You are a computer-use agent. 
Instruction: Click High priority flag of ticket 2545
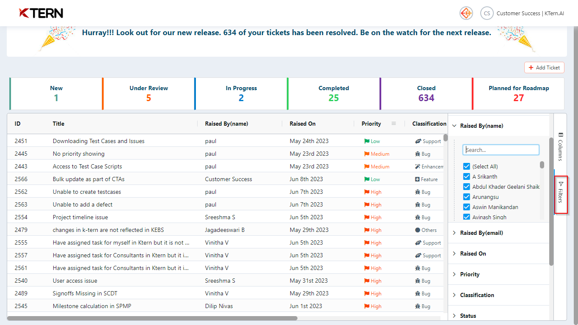[x=367, y=306]
